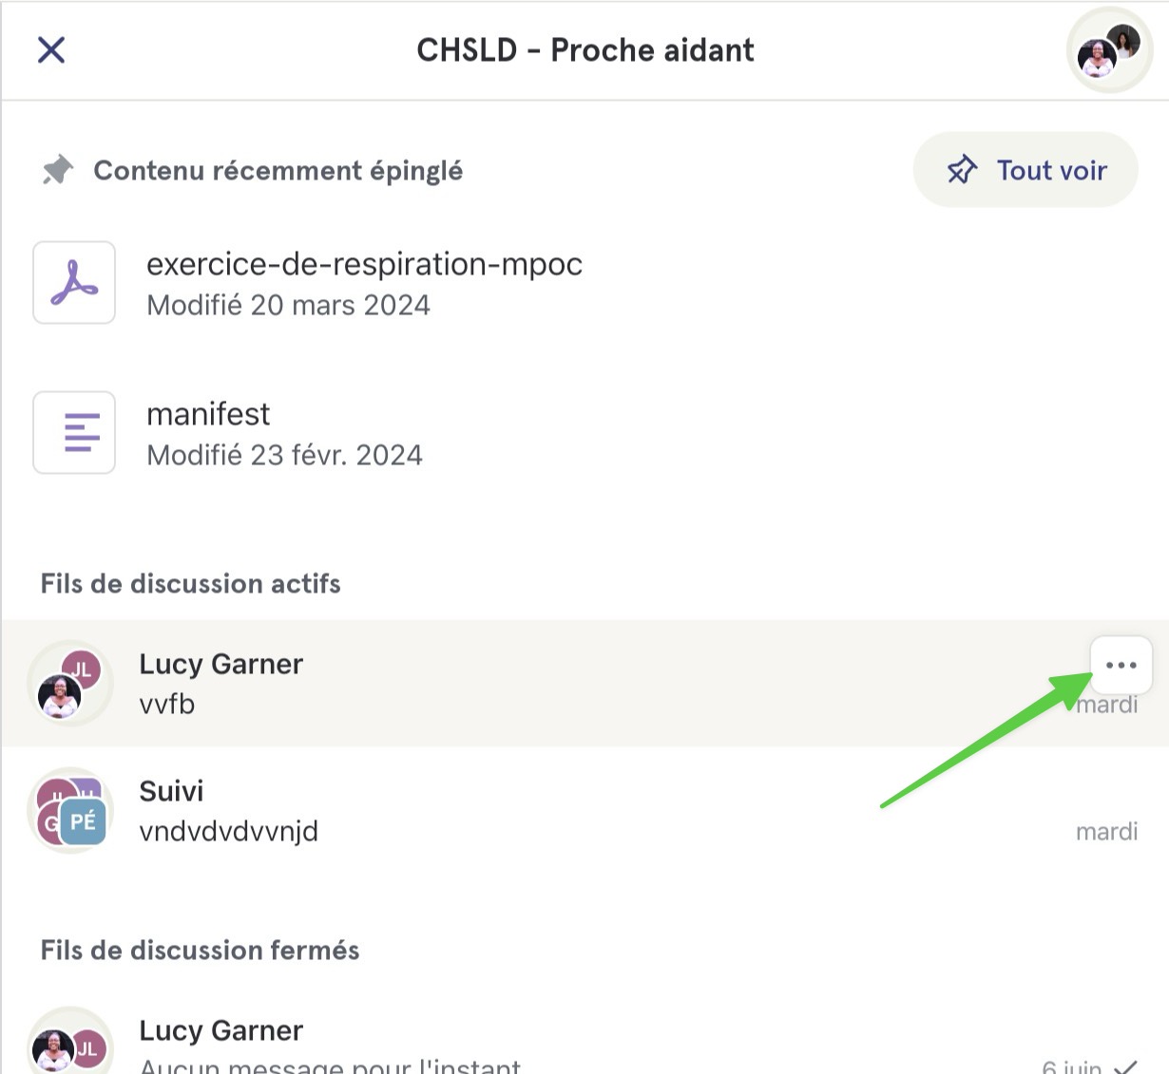Click the pin outline icon in Tout voir

[x=962, y=170]
